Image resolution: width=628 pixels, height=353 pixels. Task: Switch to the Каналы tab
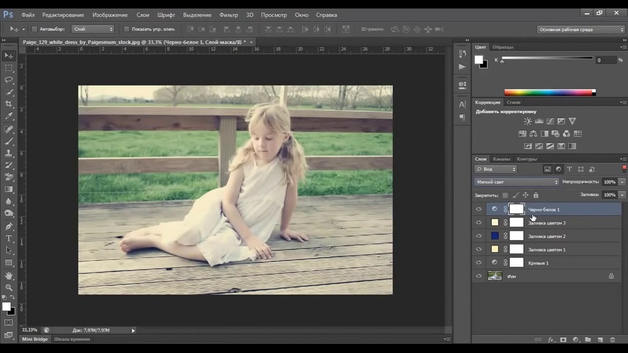(501, 159)
